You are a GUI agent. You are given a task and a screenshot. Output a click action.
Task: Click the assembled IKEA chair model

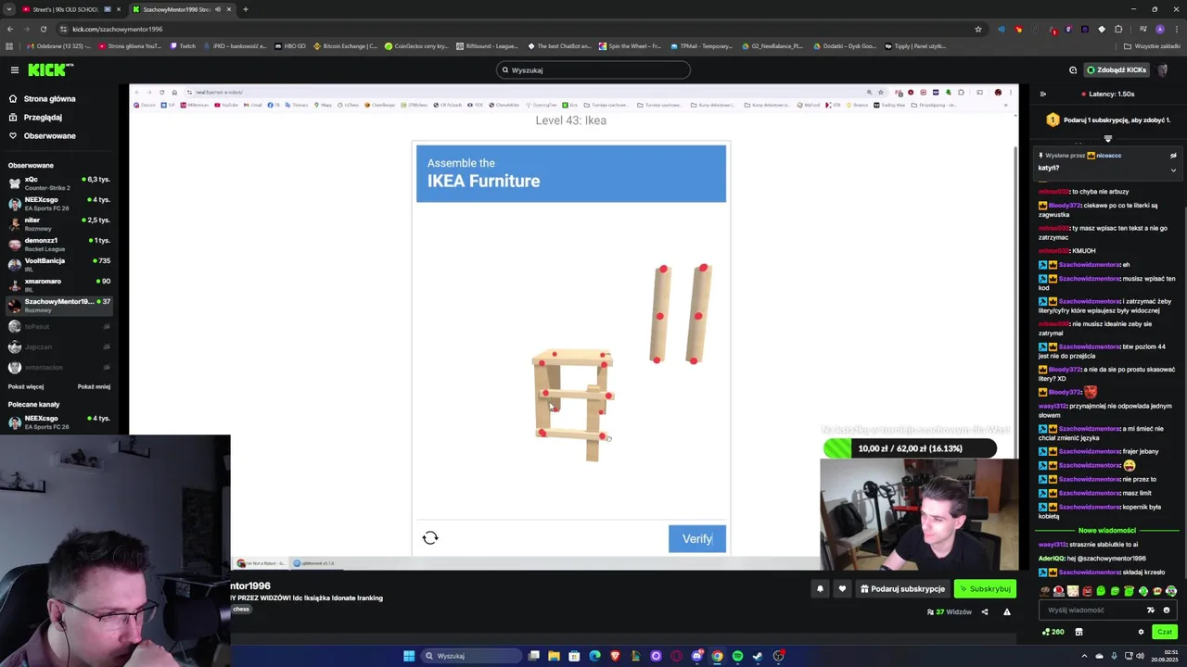point(573,403)
